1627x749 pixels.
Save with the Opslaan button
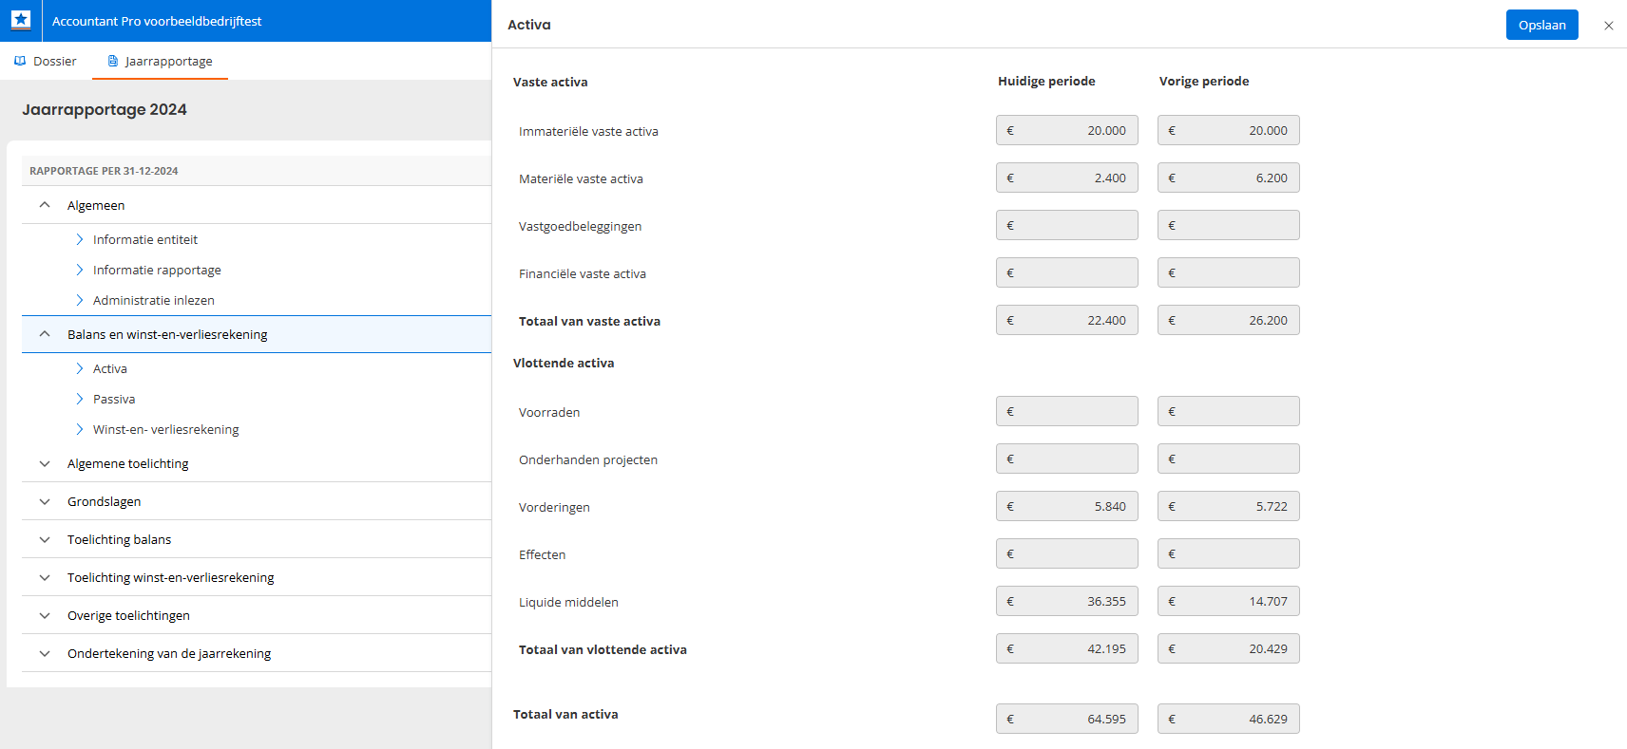tap(1541, 25)
